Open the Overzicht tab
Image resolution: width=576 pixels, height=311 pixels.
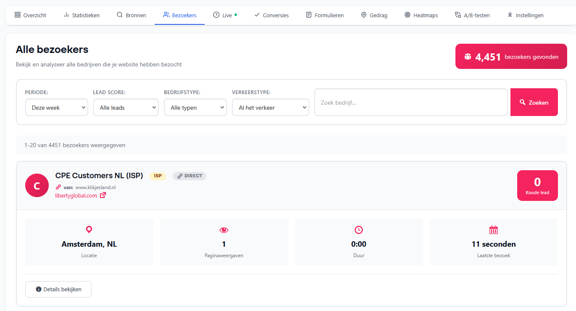pos(30,15)
